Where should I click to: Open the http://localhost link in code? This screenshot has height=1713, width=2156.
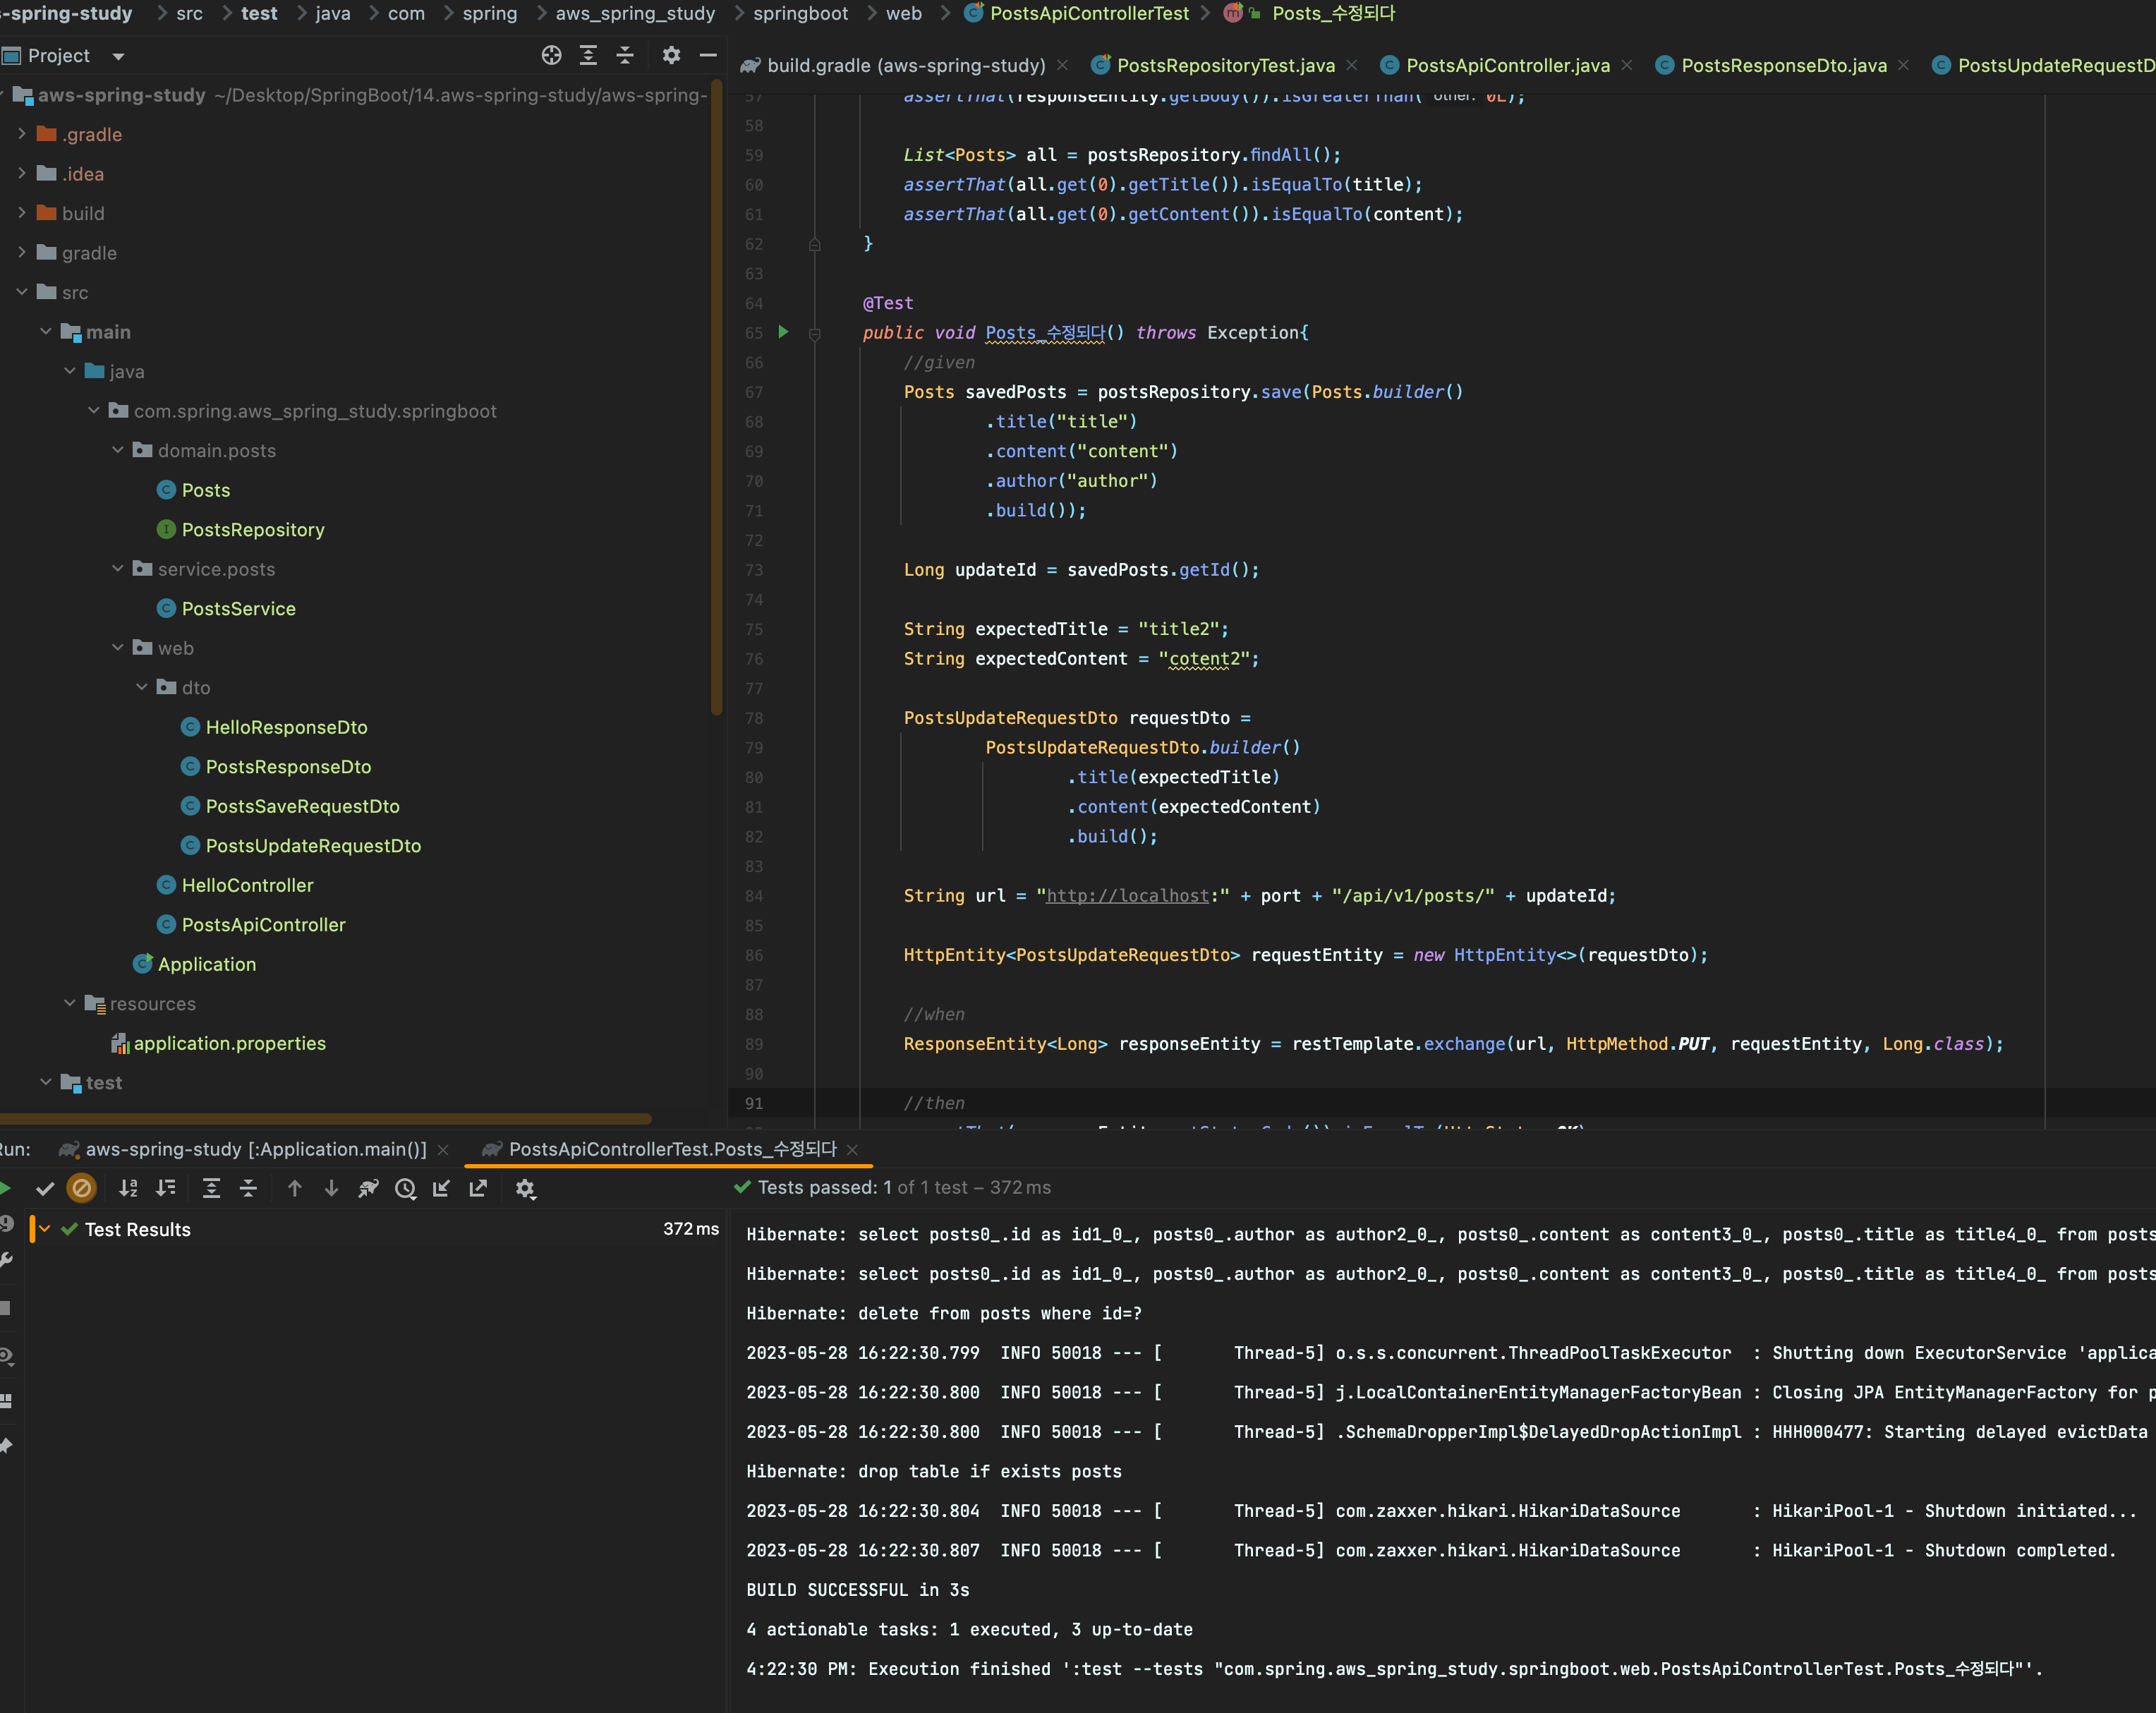click(1128, 896)
